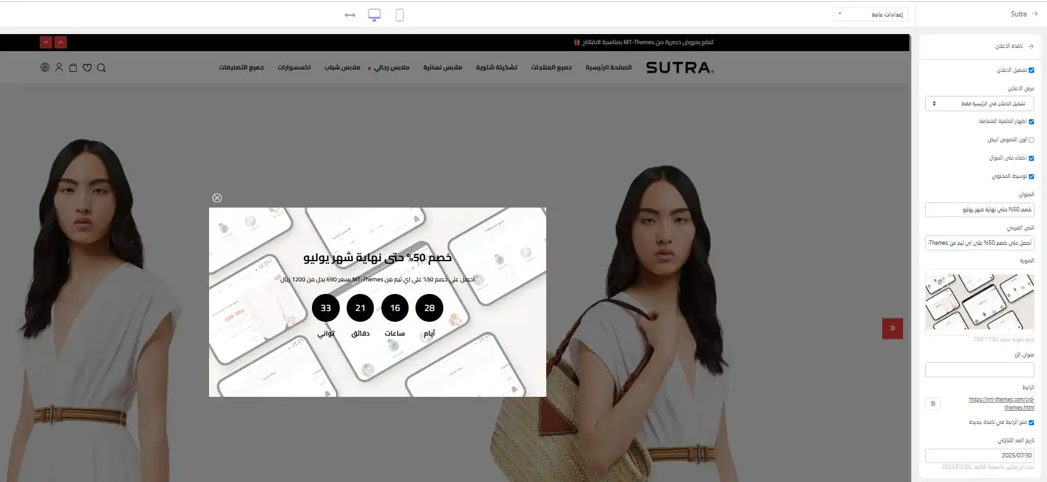
Task: Click the full-width resize arrows icon
Action: click(x=350, y=15)
